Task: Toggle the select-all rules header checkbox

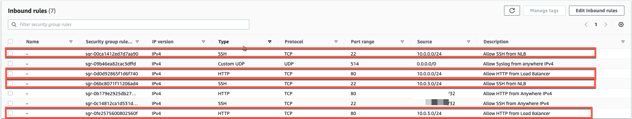Action: [10, 41]
